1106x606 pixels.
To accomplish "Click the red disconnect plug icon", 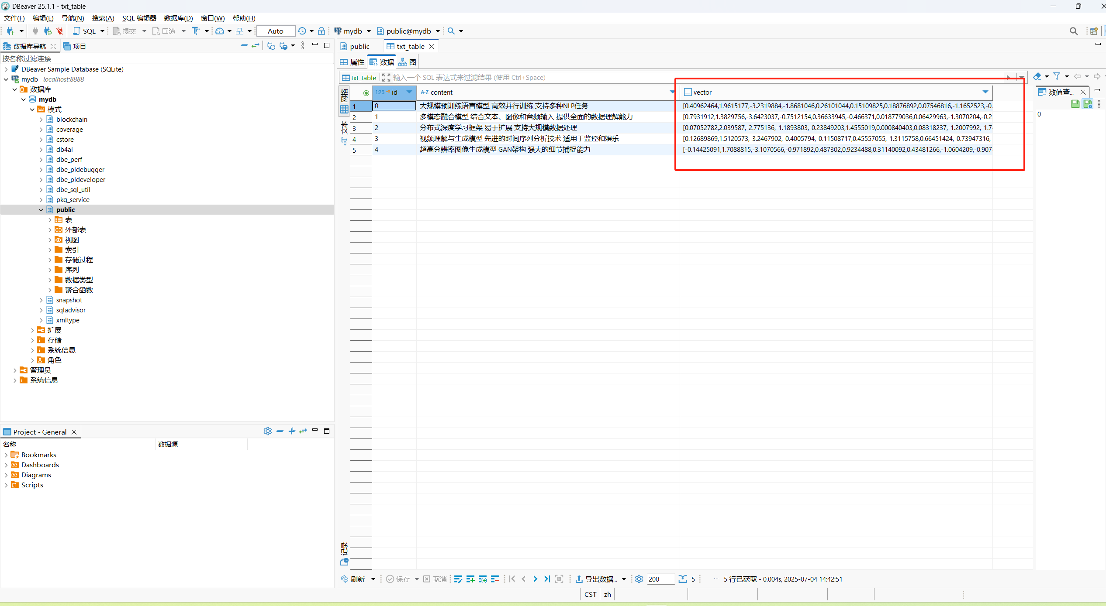I will coord(60,31).
